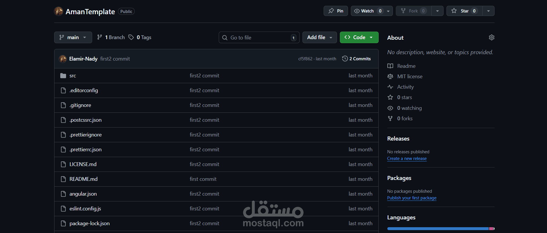The height and width of the screenshot is (233, 547).
Task: Click the file icon beside LICENSE.md
Action: [x=63, y=164]
